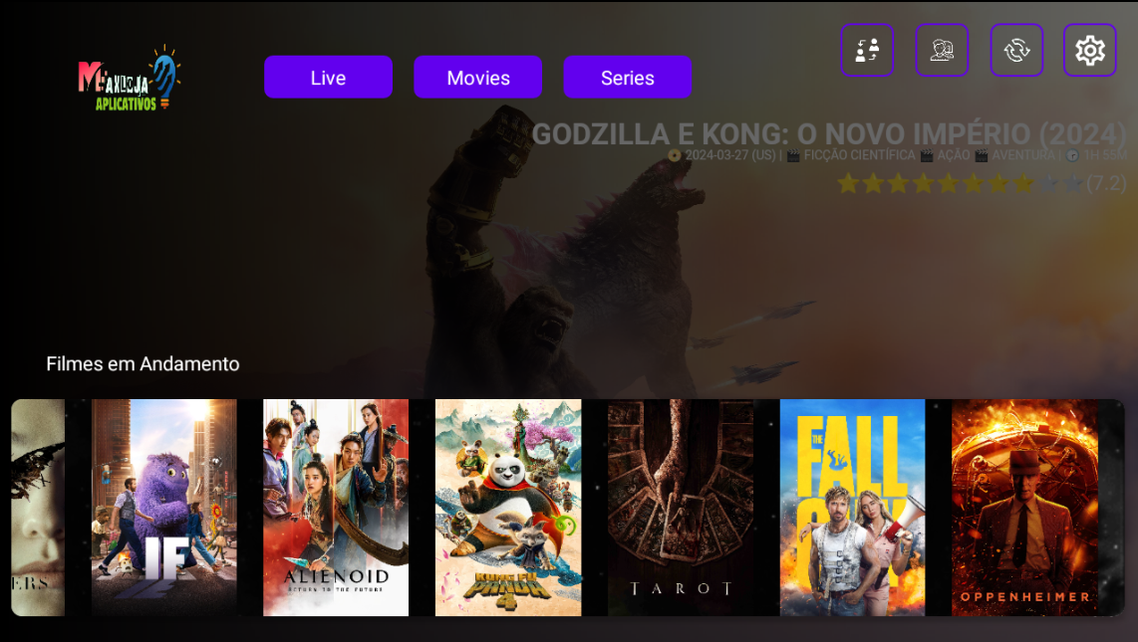1138x642 pixels.
Task: Open the profiles icon with two faces
Action: pyautogui.click(x=942, y=50)
